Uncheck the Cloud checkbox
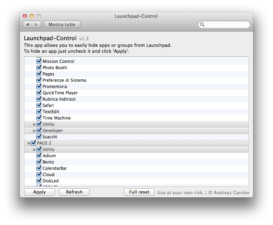Image resolution: width=273 pixels, height=225 pixels. pos(39,174)
